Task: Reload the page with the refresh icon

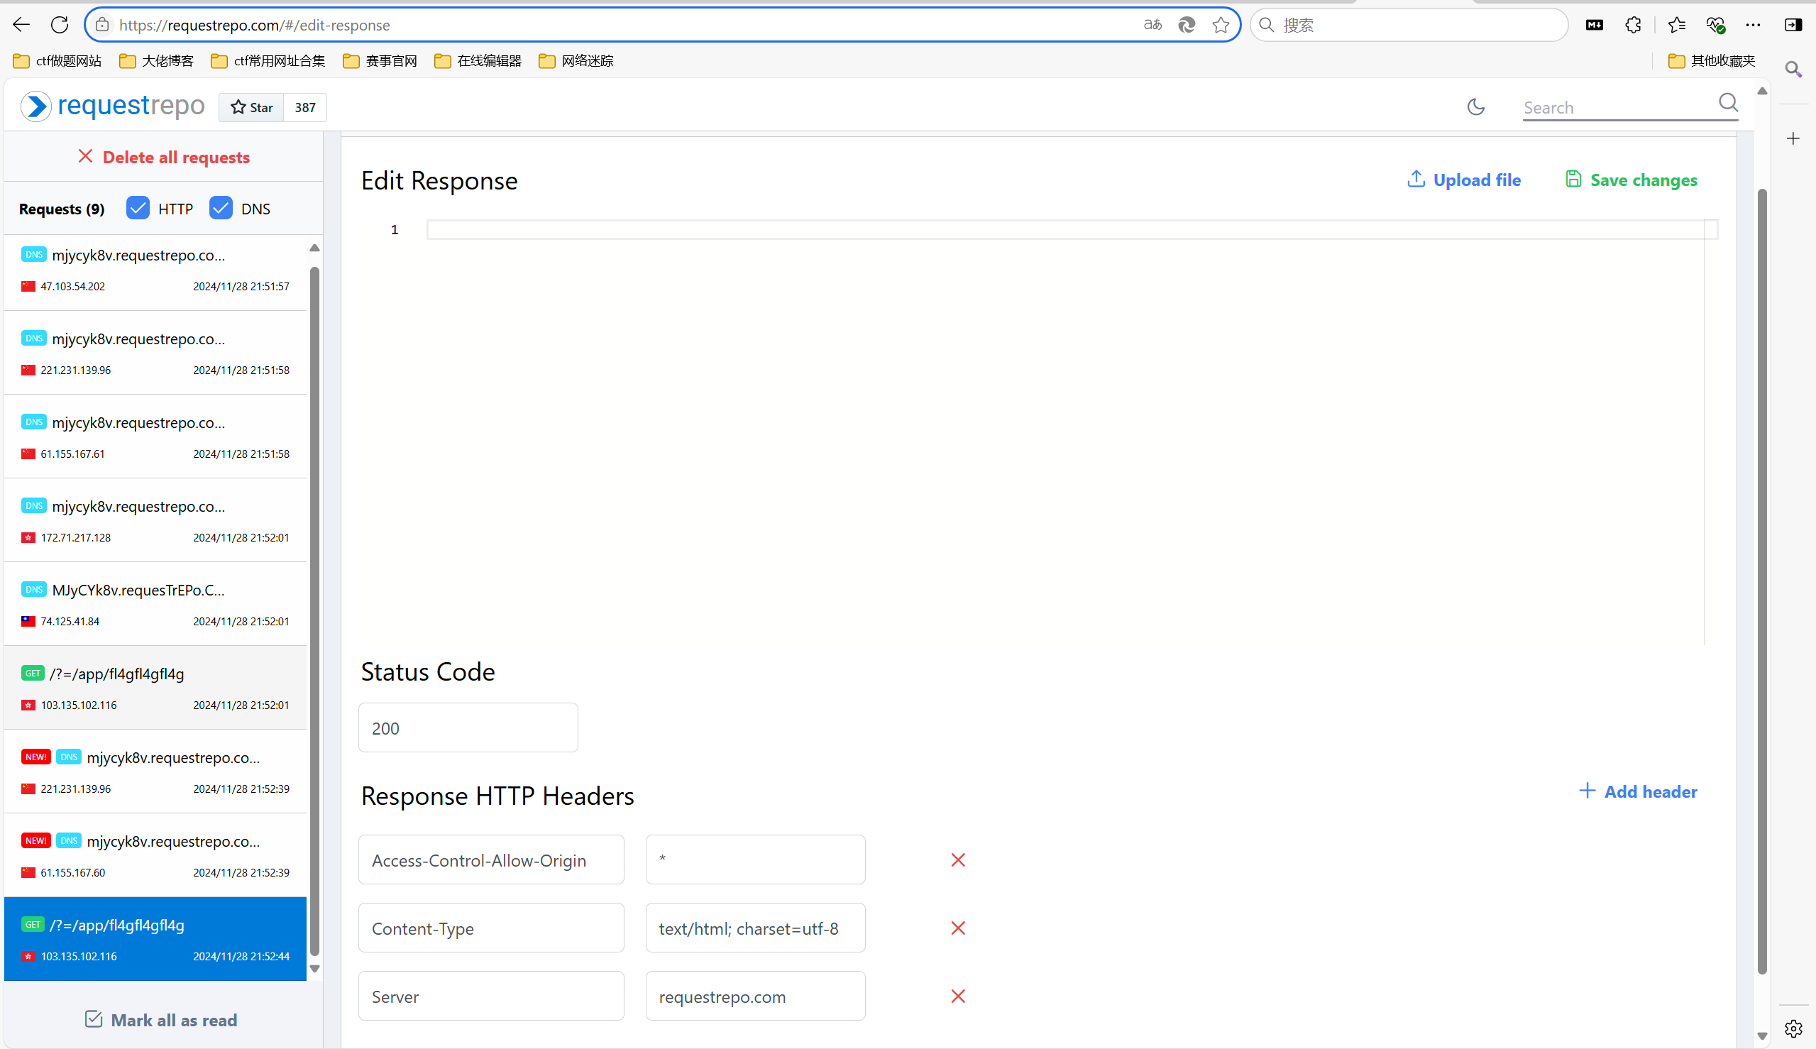Action: coord(60,25)
